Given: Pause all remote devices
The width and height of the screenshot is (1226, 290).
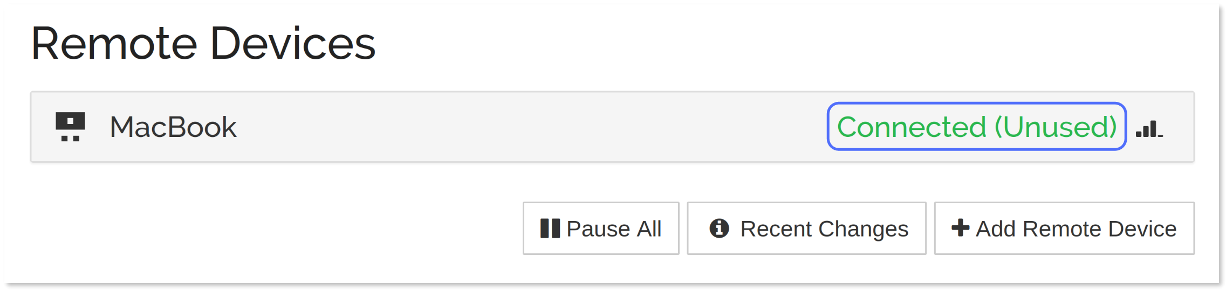Looking at the screenshot, I should tap(600, 229).
